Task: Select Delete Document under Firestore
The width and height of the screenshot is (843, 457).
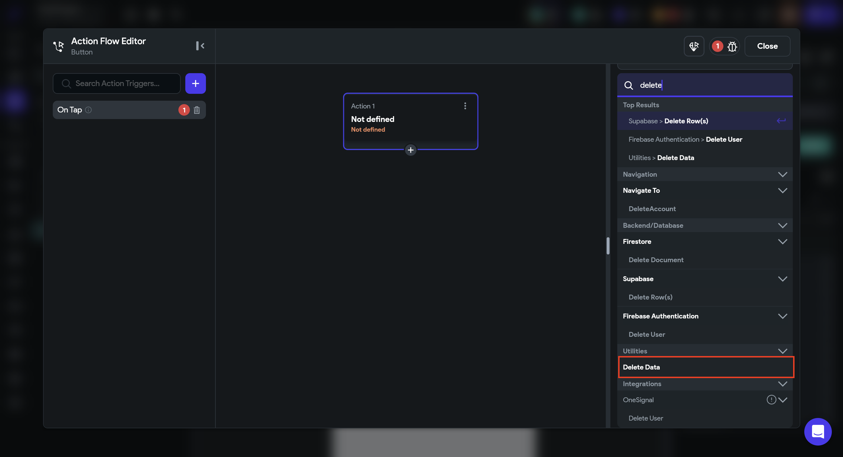Action: 656,260
